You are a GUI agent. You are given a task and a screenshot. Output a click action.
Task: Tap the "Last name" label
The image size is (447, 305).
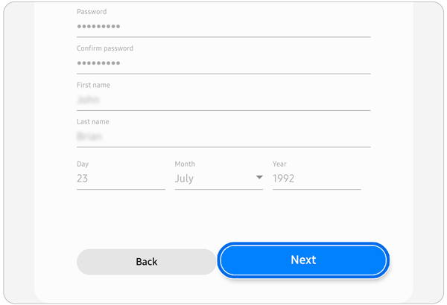coord(92,121)
